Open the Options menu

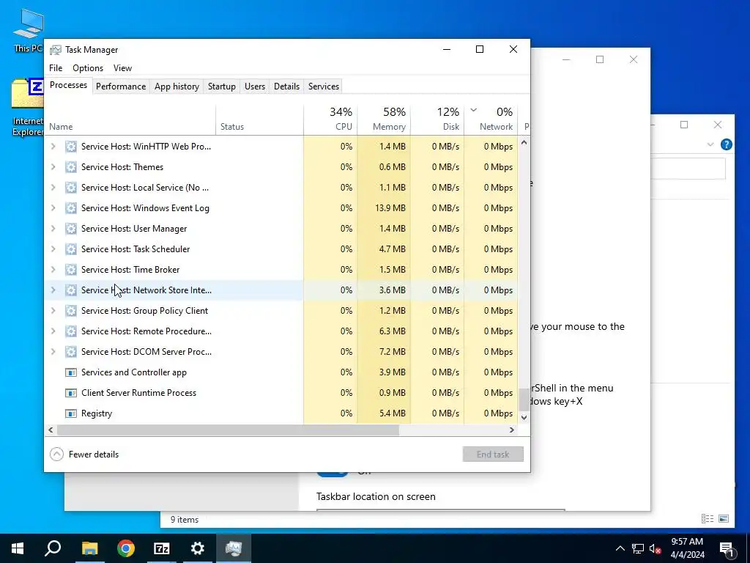[x=88, y=68]
